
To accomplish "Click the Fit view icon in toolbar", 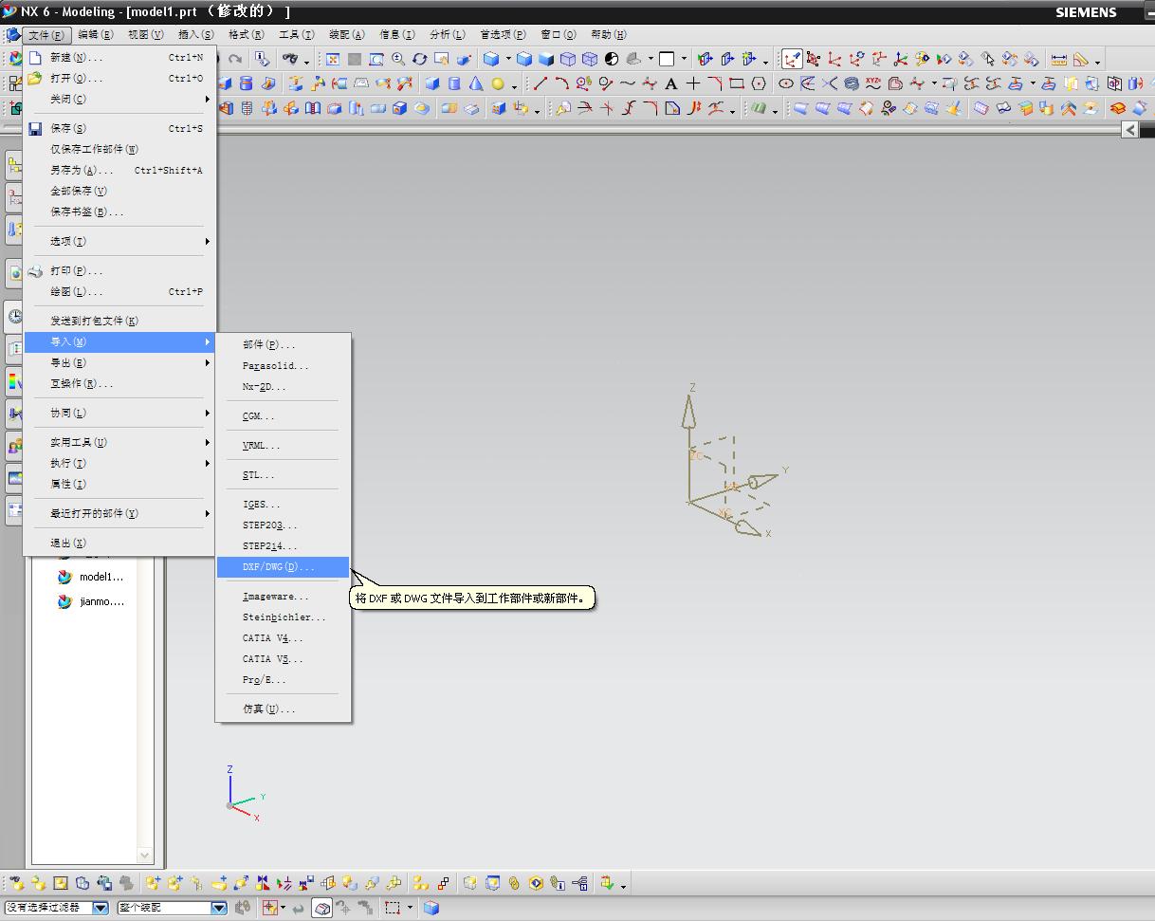I will (x=333, y=60).
